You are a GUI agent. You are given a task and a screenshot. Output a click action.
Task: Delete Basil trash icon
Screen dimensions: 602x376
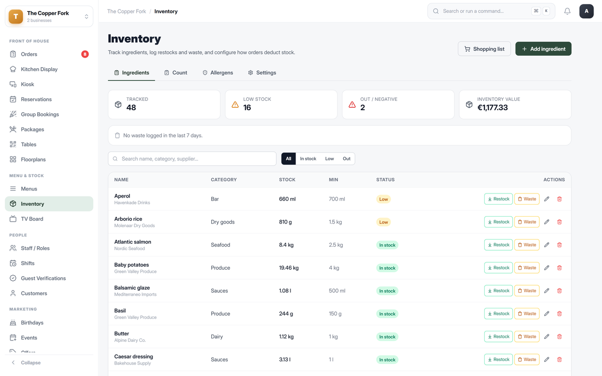tap(559, 314)
